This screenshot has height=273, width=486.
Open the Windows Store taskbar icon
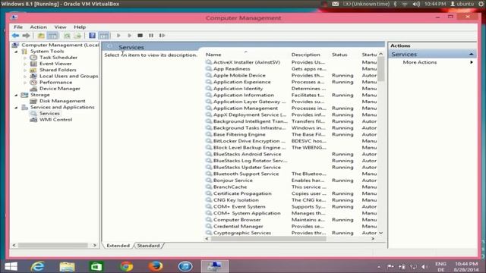tap(96, 266)
